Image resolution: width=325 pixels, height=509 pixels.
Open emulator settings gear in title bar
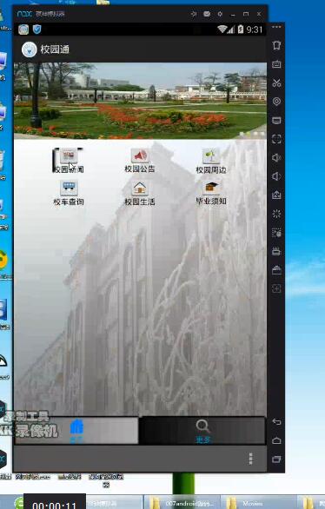click(220, 14)
